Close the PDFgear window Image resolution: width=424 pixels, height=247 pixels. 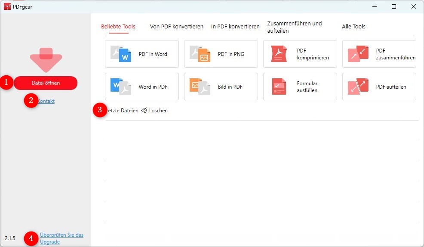414,6
